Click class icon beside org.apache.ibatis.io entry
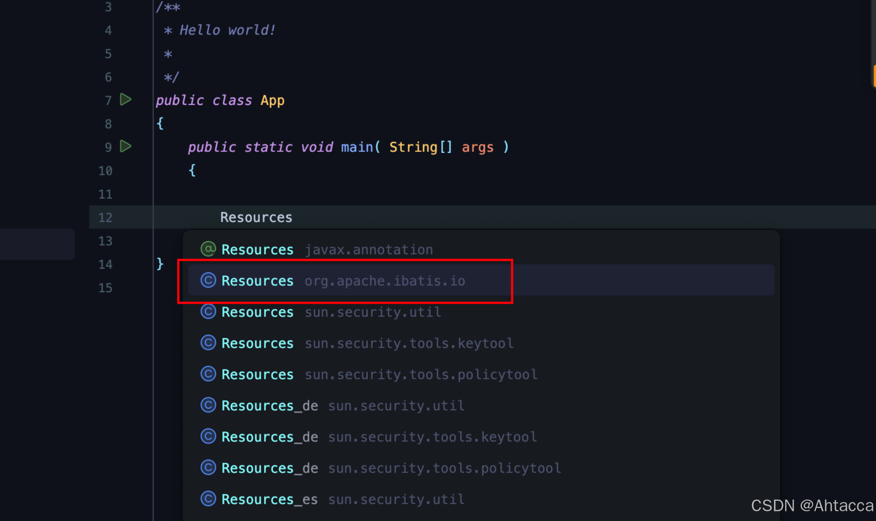The height and width of the screenshot is (521, 876). (208, 280)
